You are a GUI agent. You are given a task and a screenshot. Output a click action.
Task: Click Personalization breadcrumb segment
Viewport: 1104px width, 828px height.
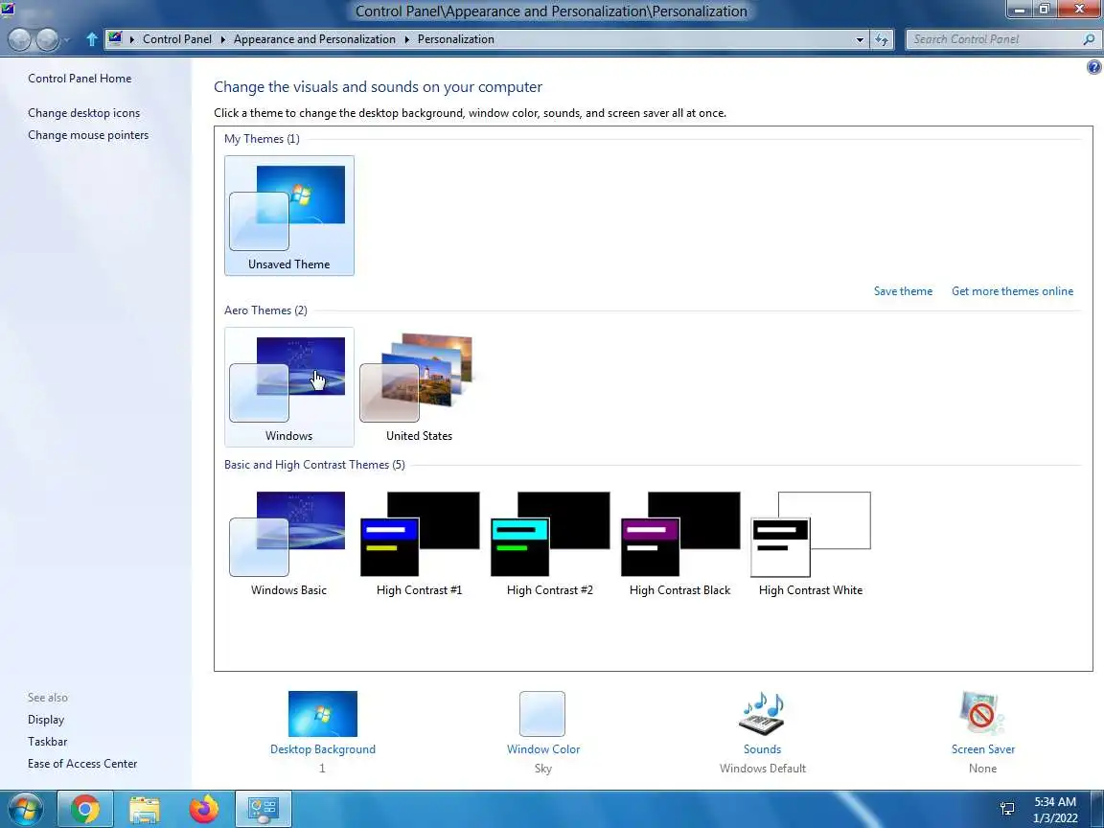pyautogui.click(x=455, y=39)
